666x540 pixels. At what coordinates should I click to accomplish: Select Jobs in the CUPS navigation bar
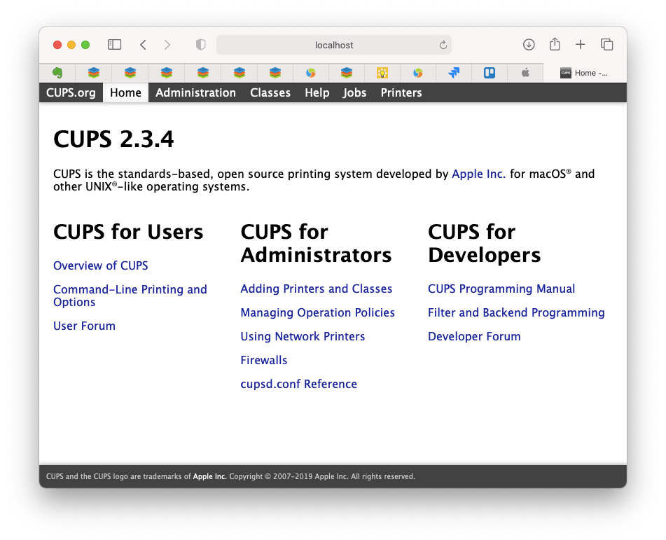click(354, 92)
